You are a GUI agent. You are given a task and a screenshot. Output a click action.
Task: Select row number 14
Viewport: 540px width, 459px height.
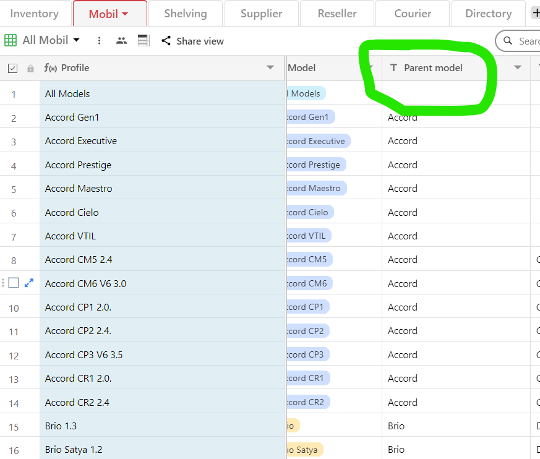tap(14, 403)
